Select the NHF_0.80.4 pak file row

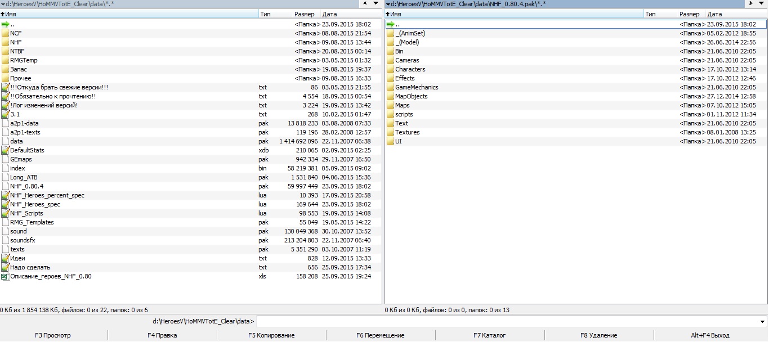[x=191, y=186]
